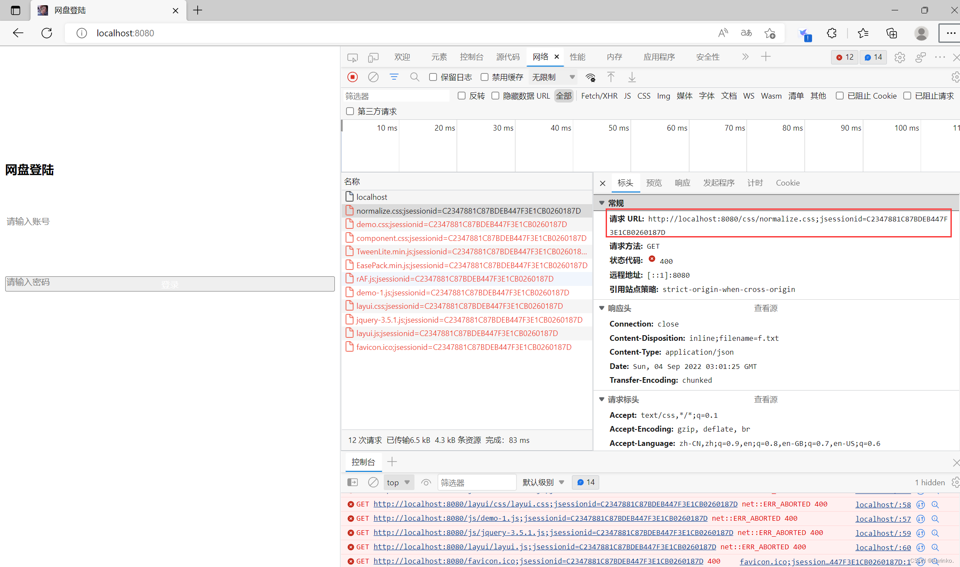960x567 pixels.
Task: Switch to the Cookie tab in request details
Action: coord(787,183)
